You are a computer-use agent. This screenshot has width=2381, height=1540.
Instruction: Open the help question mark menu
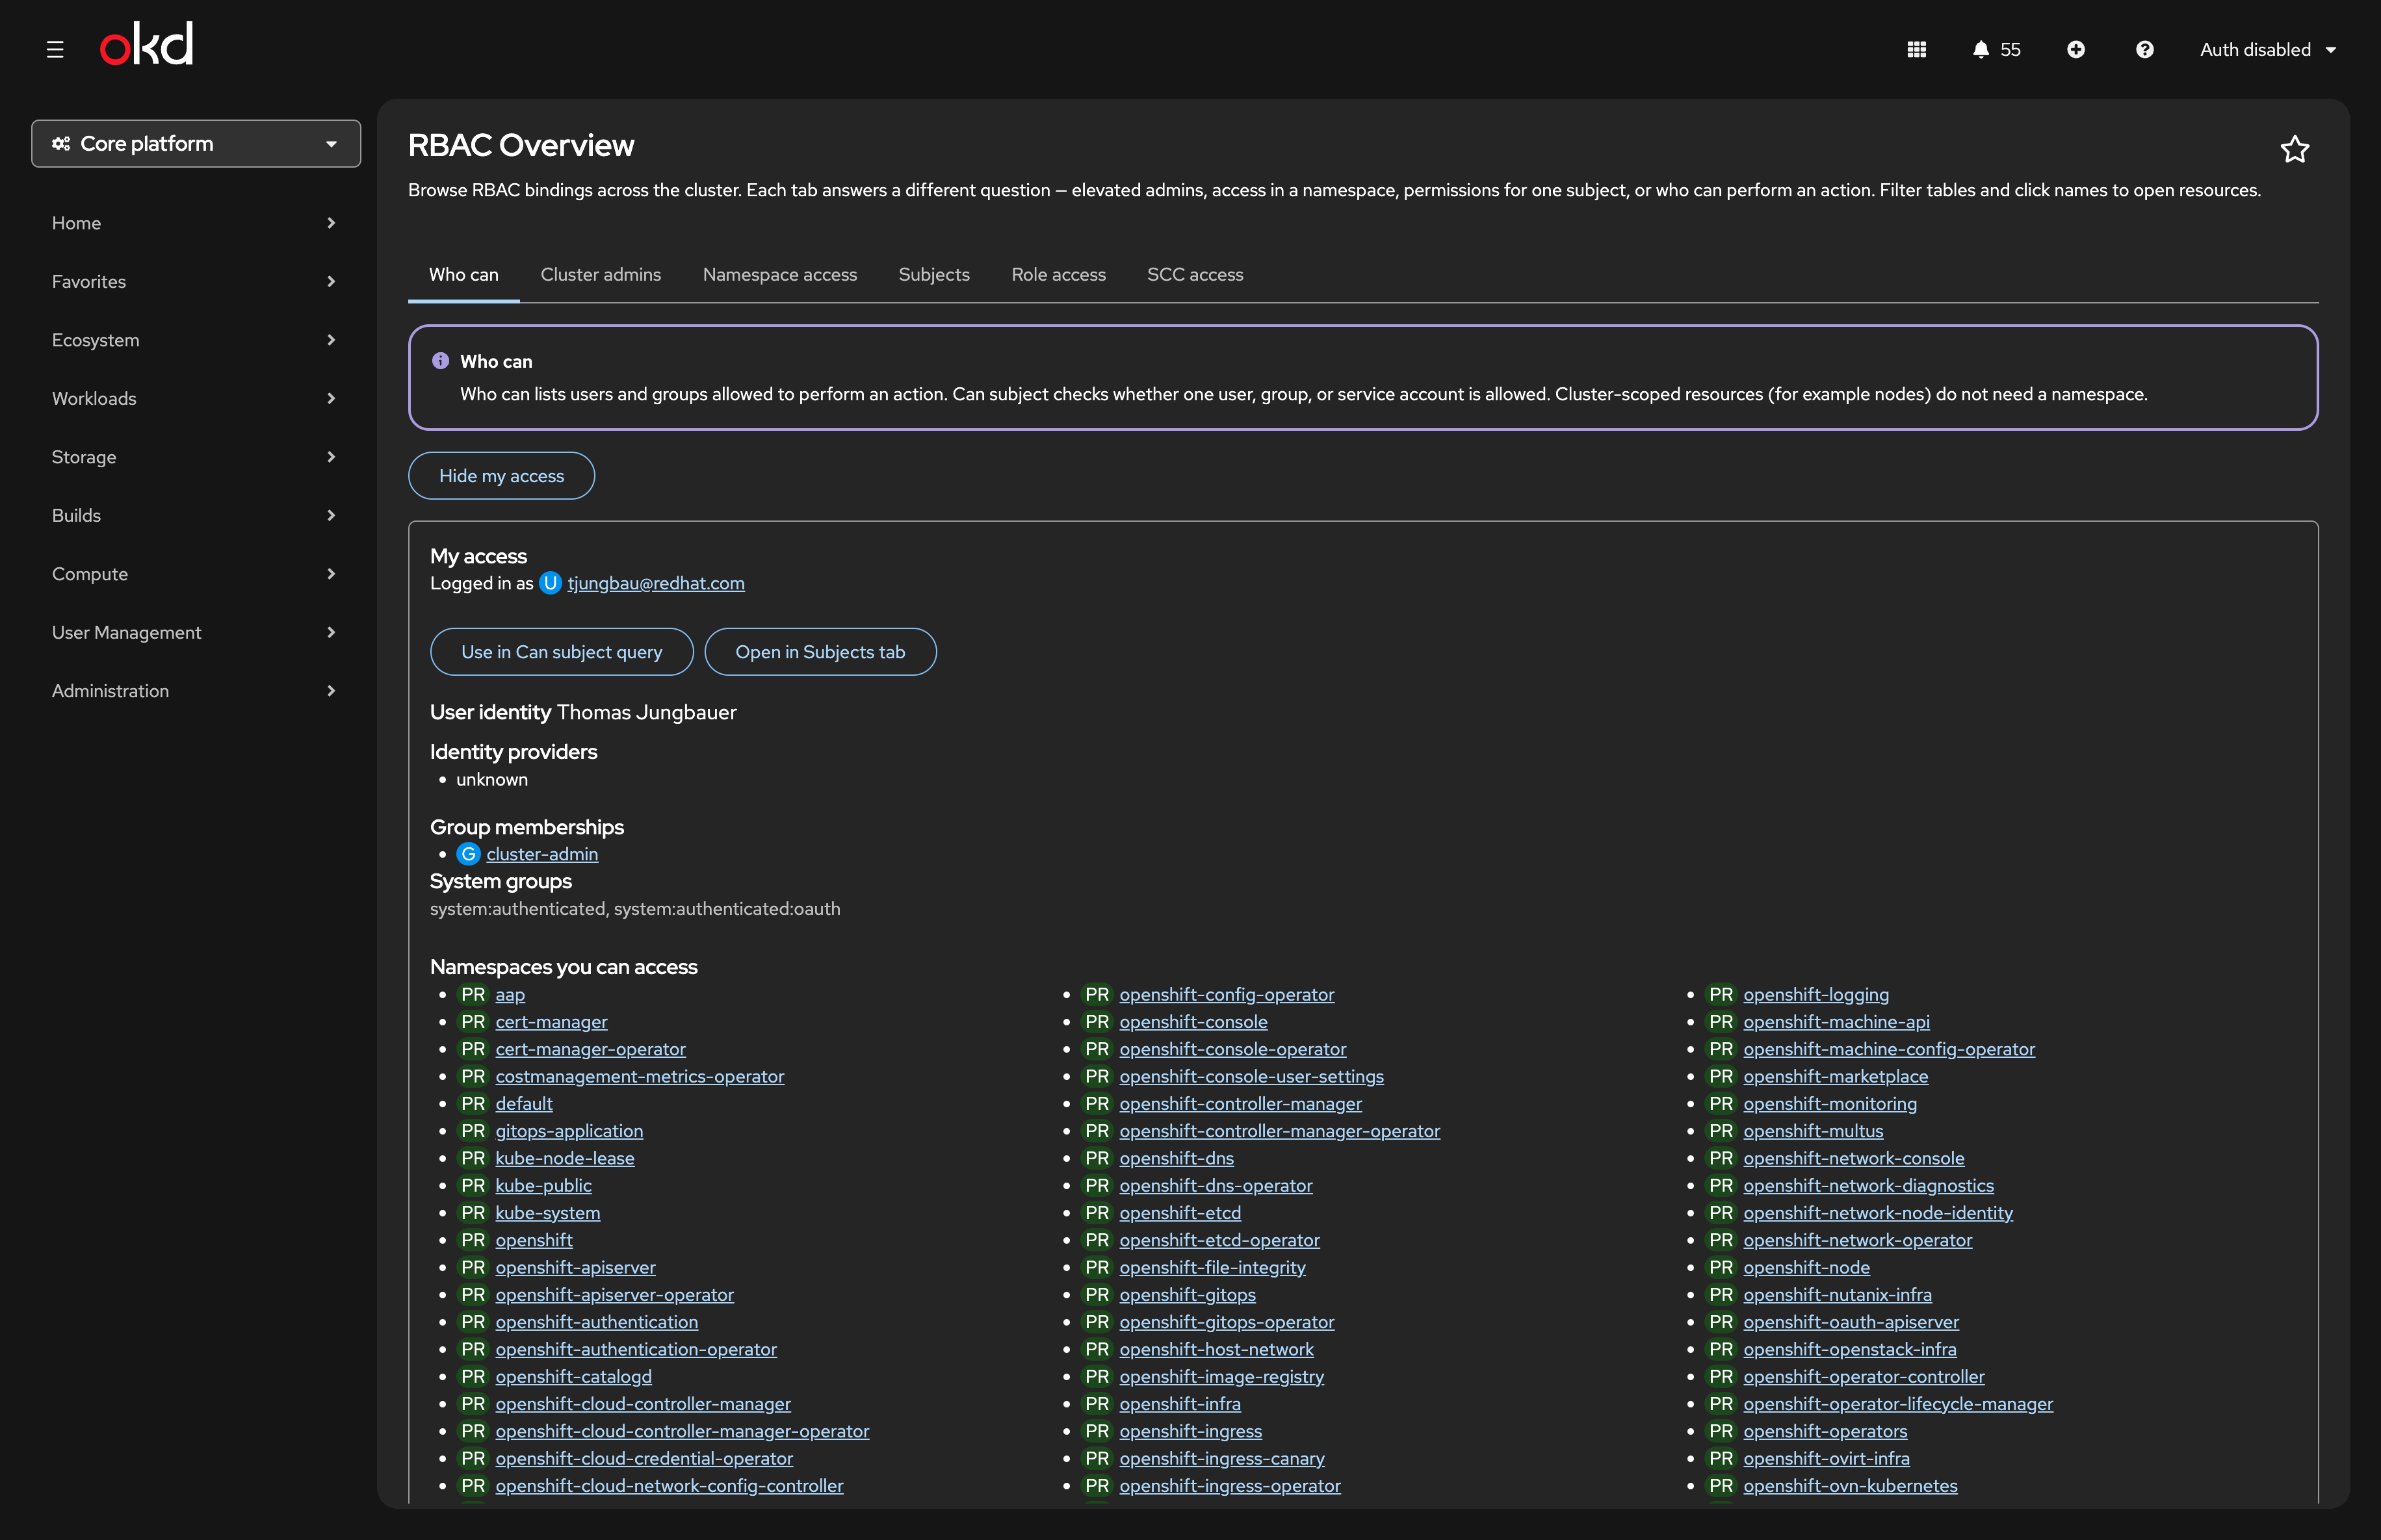(x=2144, y=49)
